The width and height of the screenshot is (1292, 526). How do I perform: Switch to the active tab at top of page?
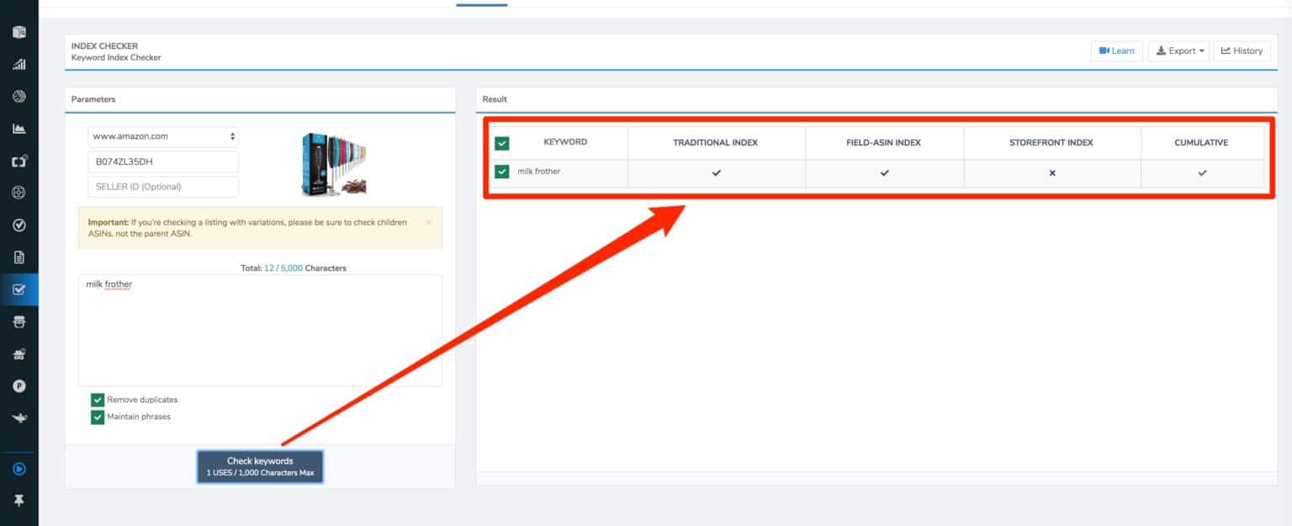pos(480,3)
